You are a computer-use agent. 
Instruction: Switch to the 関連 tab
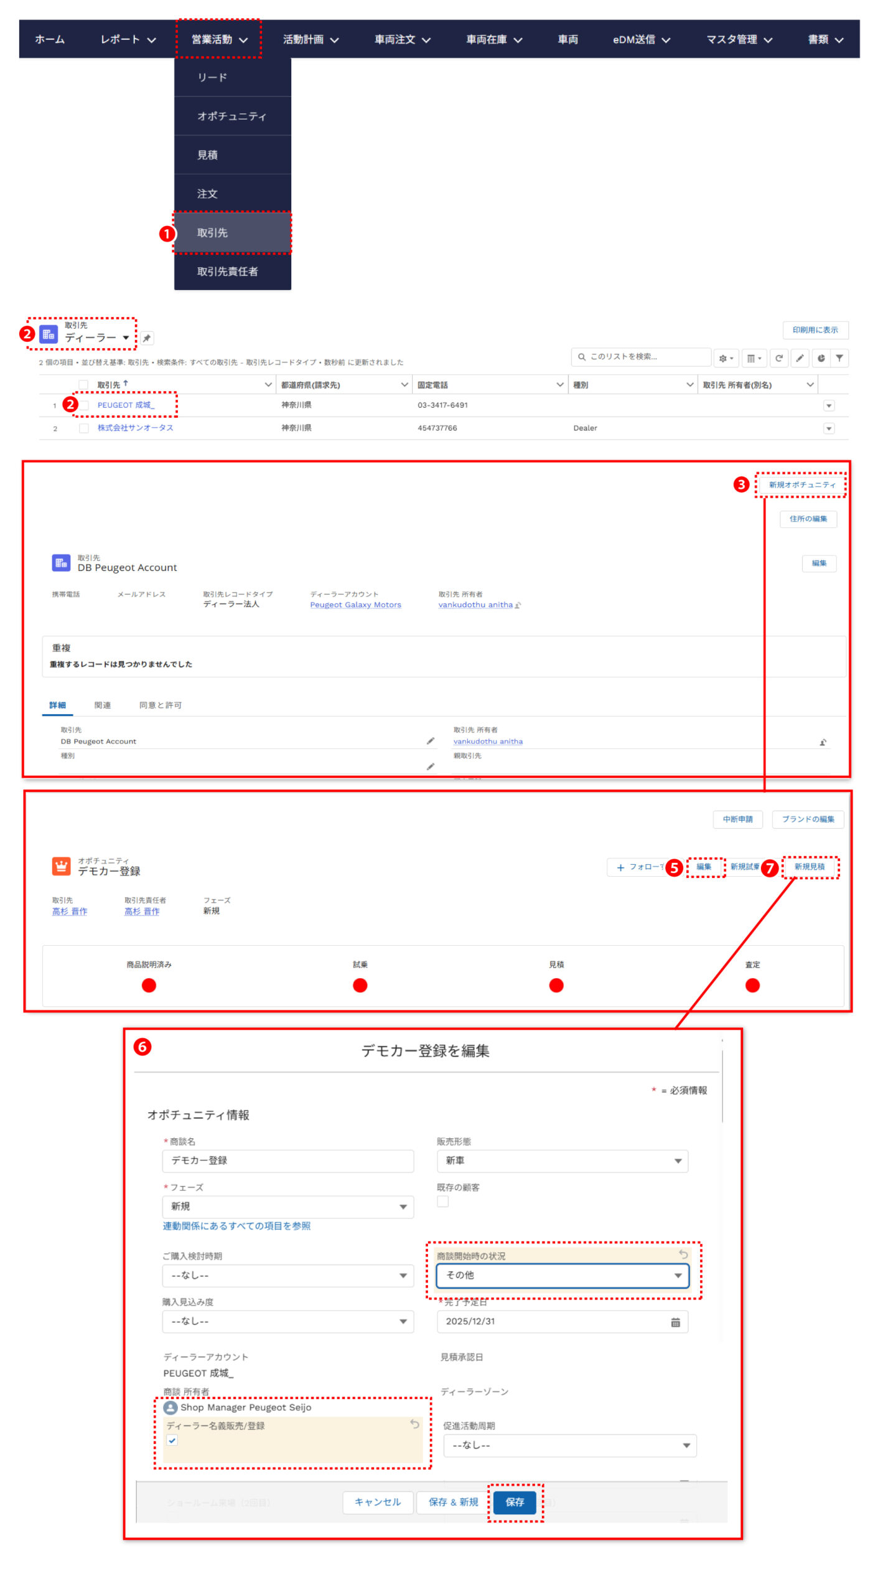click(103, 705)
